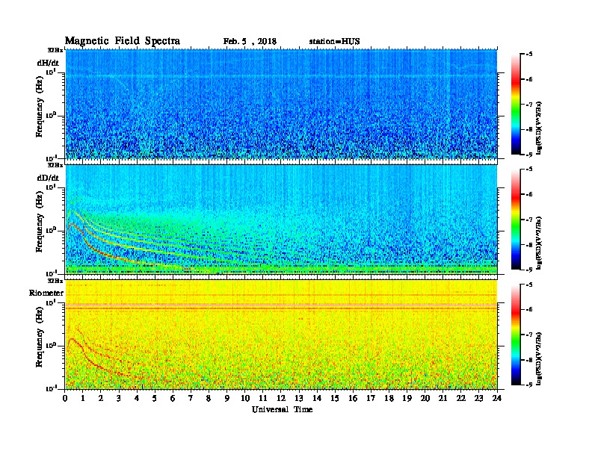Click hour "23" on the time axis
This screenshot has width=592, height=457.
[x=479, y=399]
